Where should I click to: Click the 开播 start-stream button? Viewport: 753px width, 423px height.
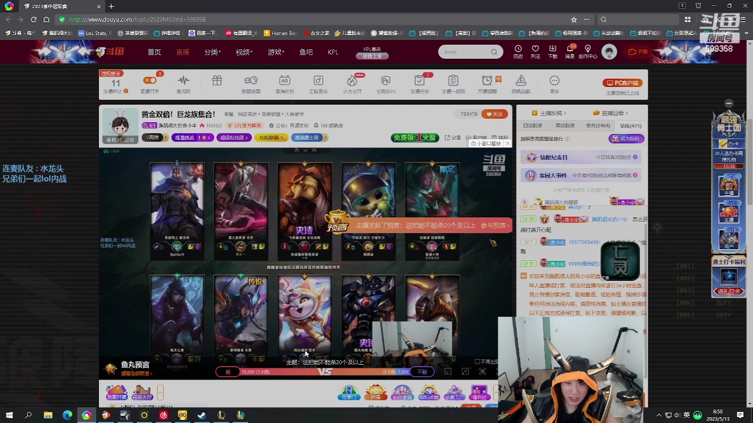point(638,52)
